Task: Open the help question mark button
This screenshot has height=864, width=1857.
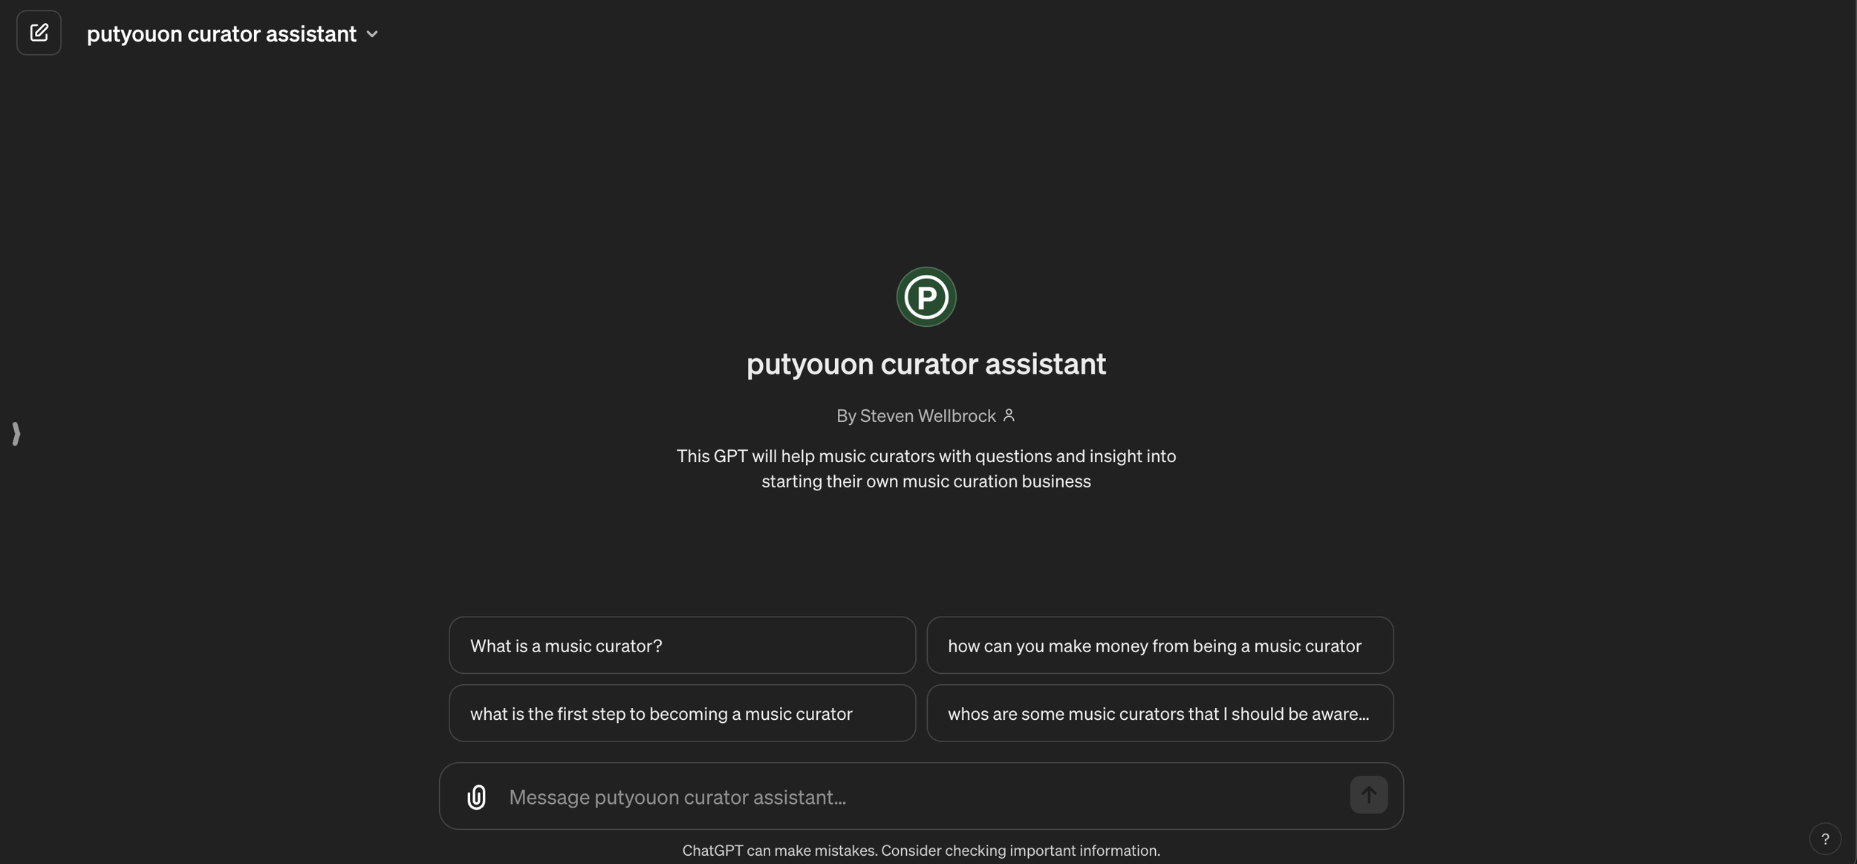Action: [1824, 839]
